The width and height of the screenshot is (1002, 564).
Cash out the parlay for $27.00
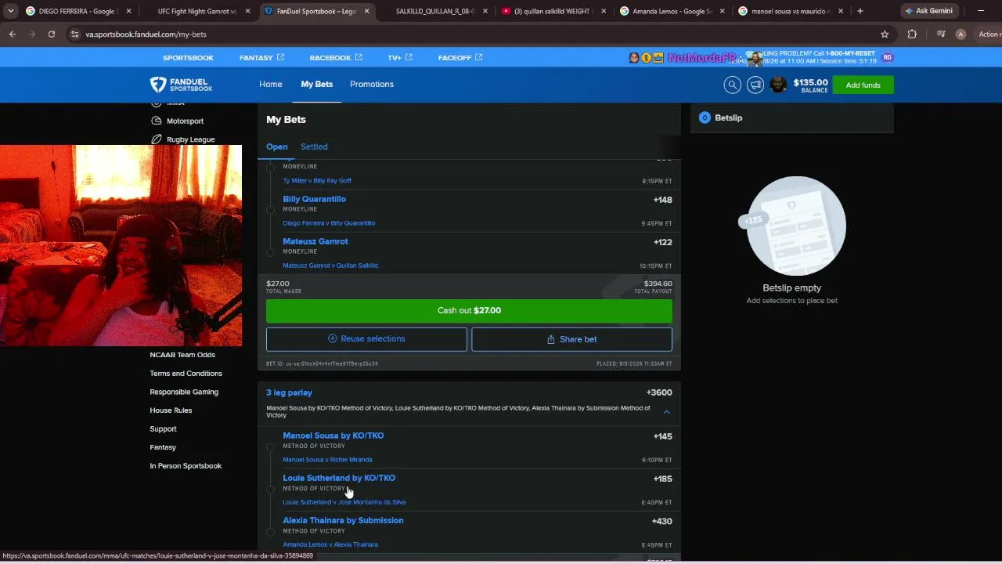coord(469,311)
